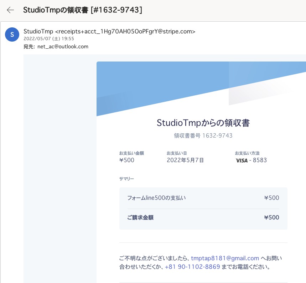Screen dimensions: 306x283
Task: Click the サマリー section label
Action: pos(127,179)
